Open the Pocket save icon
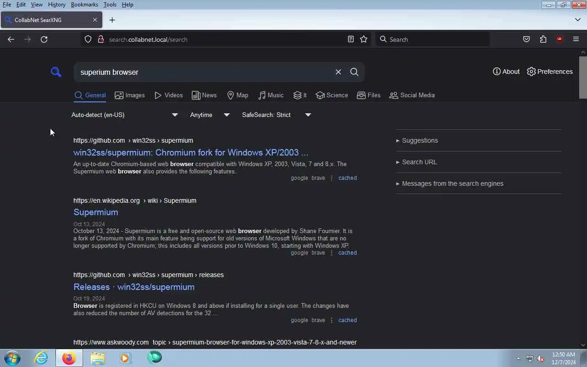The width and height of the screenshot is (587, 367). click(526, 39)
